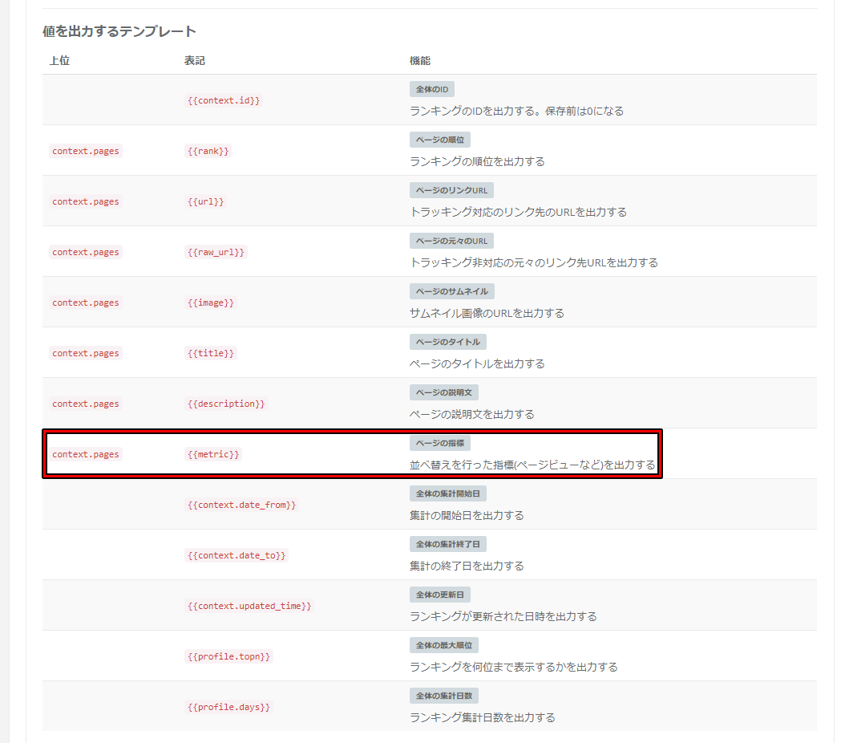Click the 全体の集計開始日 badge
Screen dimensions: 845x743
point(448,494)
